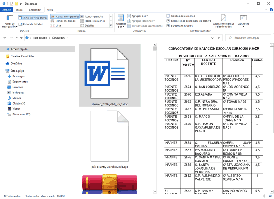Click Este equipo in the address bar
The image size is (274, 199).
(x=40, y=38)
